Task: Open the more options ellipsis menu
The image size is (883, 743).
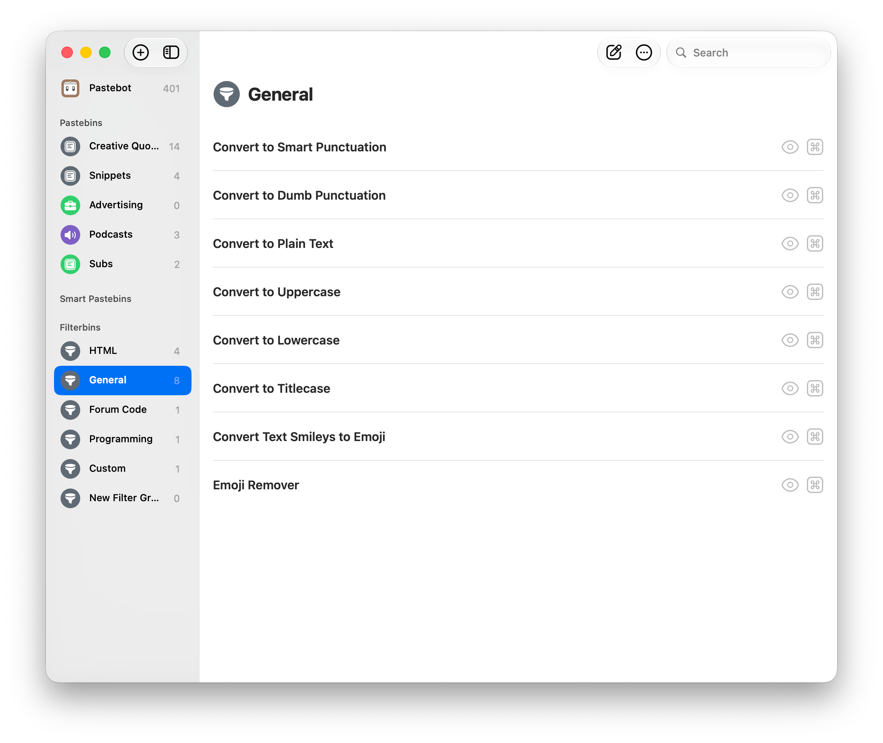Action: point(644,53)
